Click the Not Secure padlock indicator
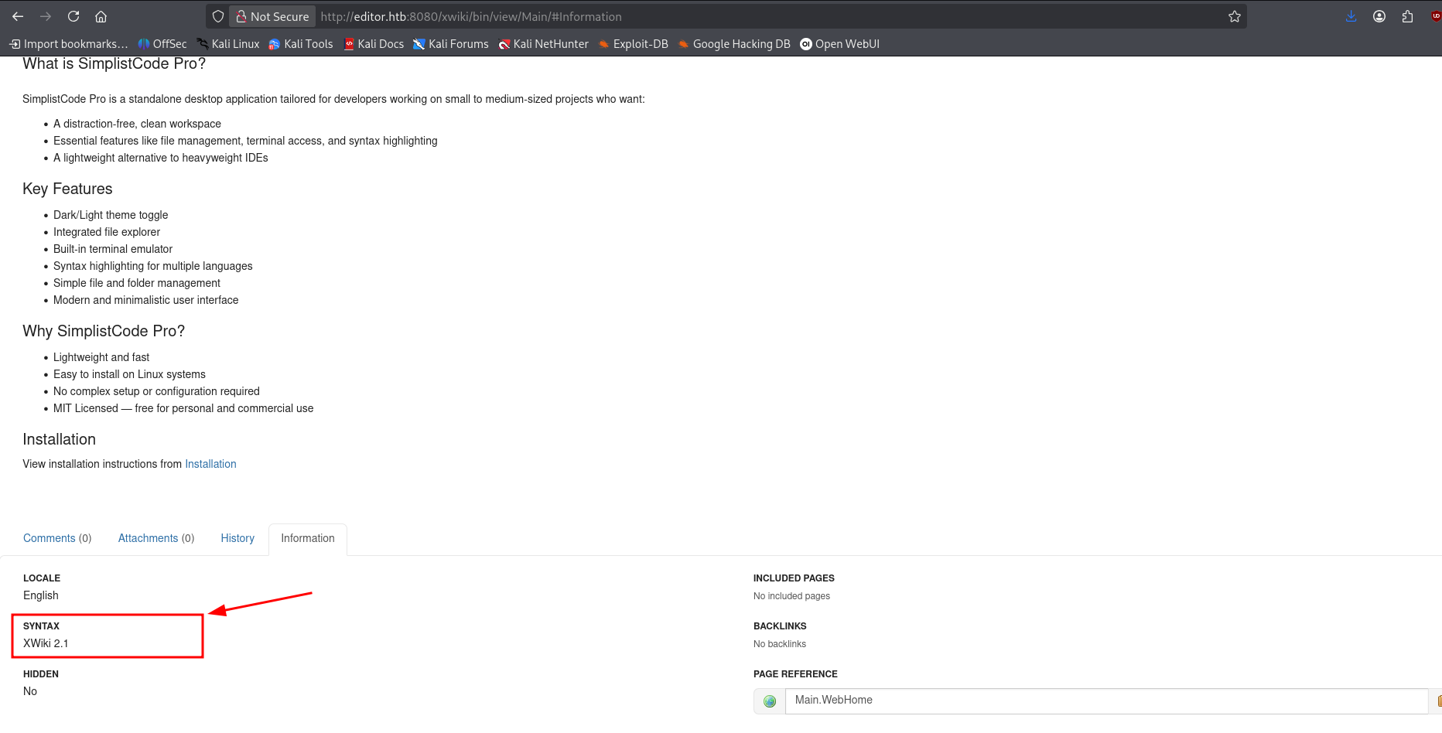This screenshot has height=733, width=1442. pos(272,16)
